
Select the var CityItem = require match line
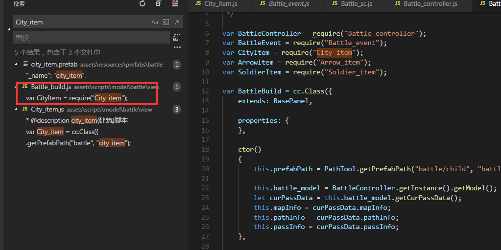pos(77,98)
